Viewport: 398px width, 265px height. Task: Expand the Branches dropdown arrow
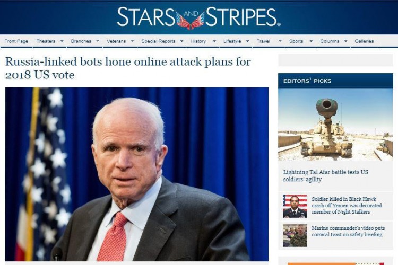coord(98,41)
